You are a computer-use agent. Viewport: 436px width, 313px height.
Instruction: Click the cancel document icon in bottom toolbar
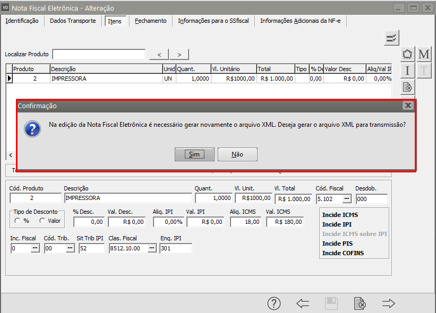coord(360,303)
